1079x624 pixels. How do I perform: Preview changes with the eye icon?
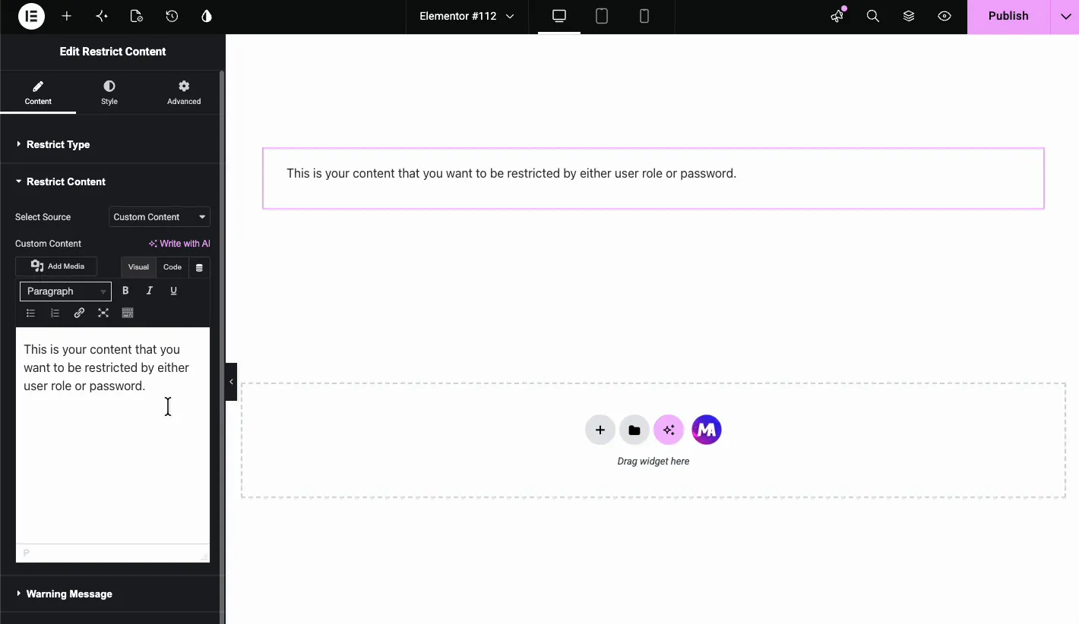point(945,16)
